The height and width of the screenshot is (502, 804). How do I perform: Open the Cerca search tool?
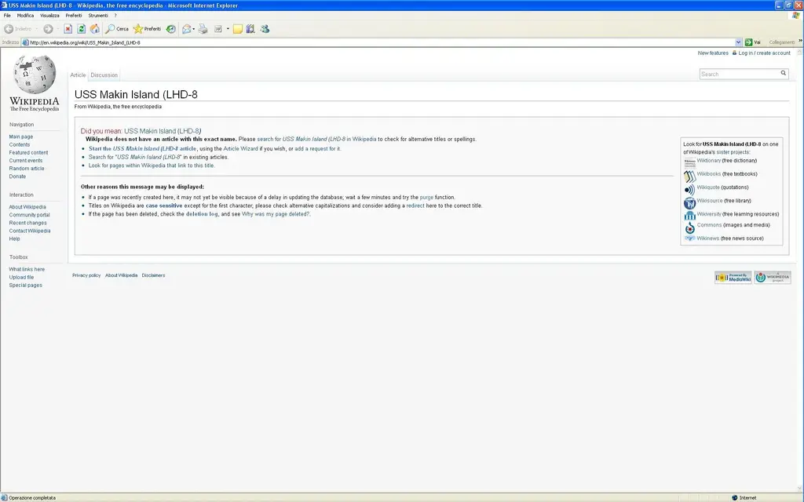pos(117,29)
